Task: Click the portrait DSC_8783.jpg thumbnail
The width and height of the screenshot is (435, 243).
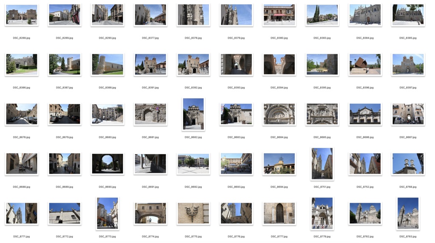Action: pos(408,213)
